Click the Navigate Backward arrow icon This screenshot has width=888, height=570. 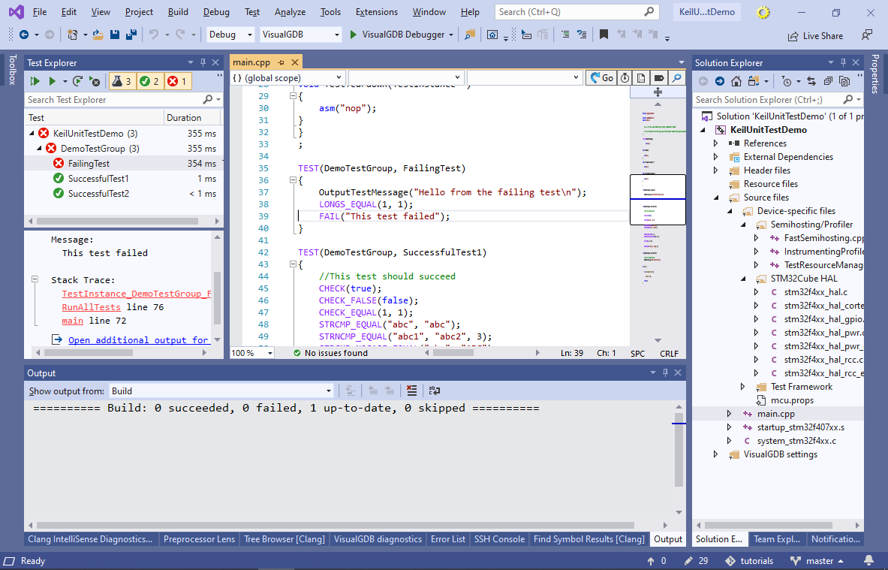[x=24, y=35]
